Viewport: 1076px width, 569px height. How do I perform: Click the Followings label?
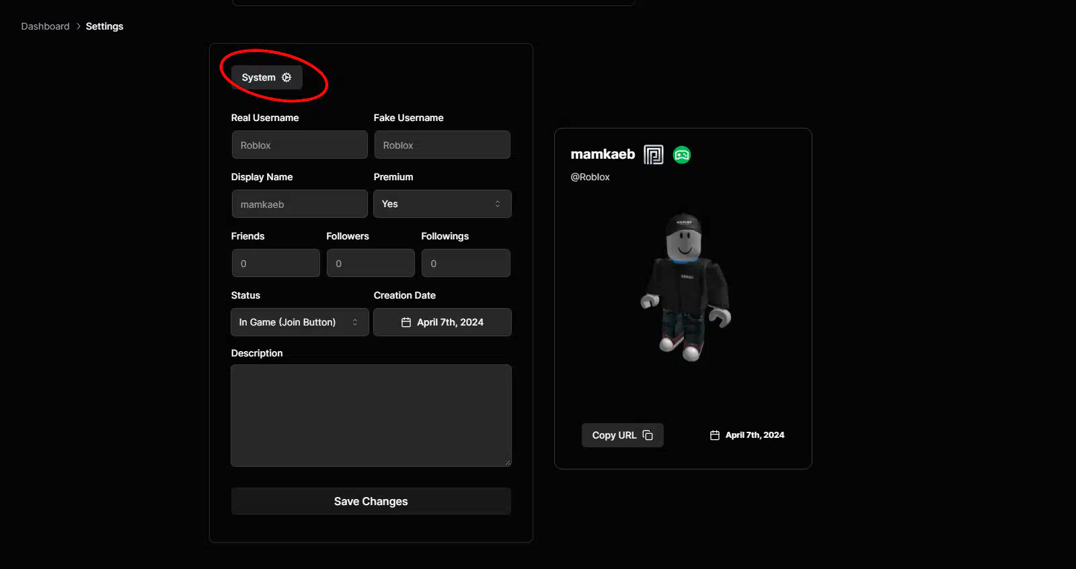pyautogui.click(x=445, y=236)
